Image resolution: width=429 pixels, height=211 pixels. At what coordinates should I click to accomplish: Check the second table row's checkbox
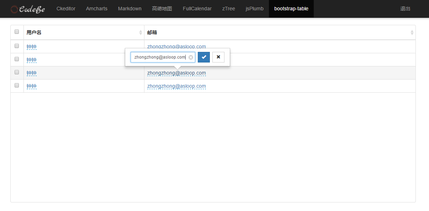point(17,59)
